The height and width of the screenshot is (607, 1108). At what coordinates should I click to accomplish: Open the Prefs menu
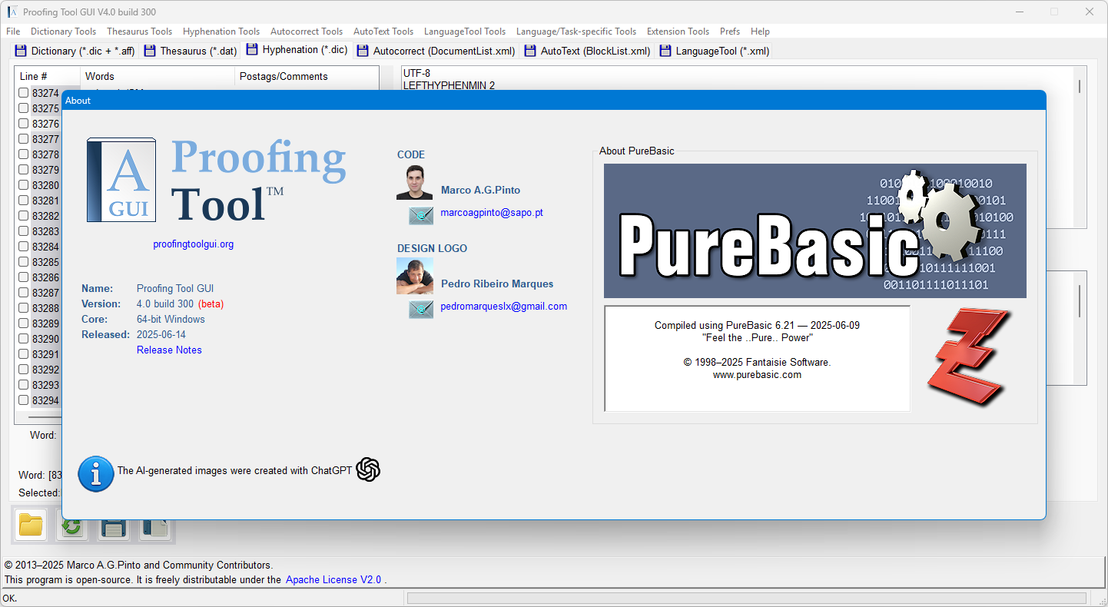tap(730, 32)
